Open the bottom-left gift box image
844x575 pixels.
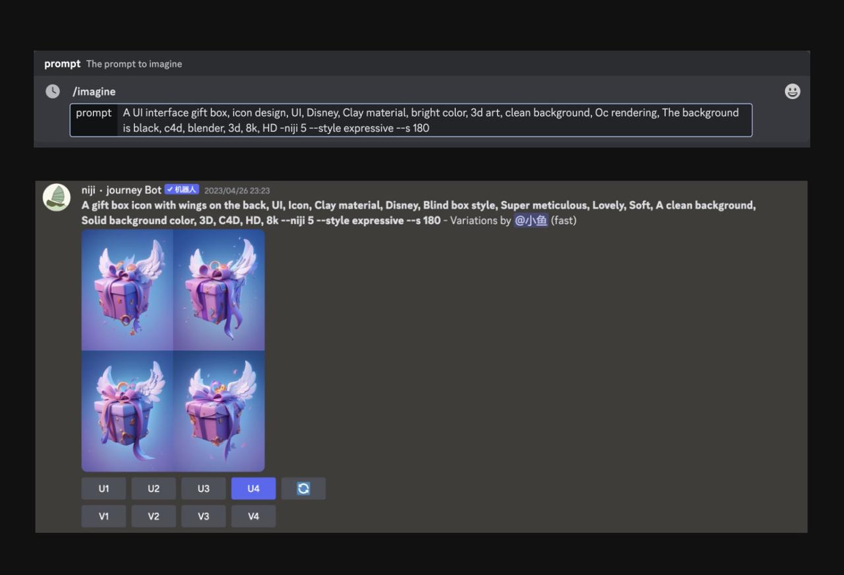(127, 411)
